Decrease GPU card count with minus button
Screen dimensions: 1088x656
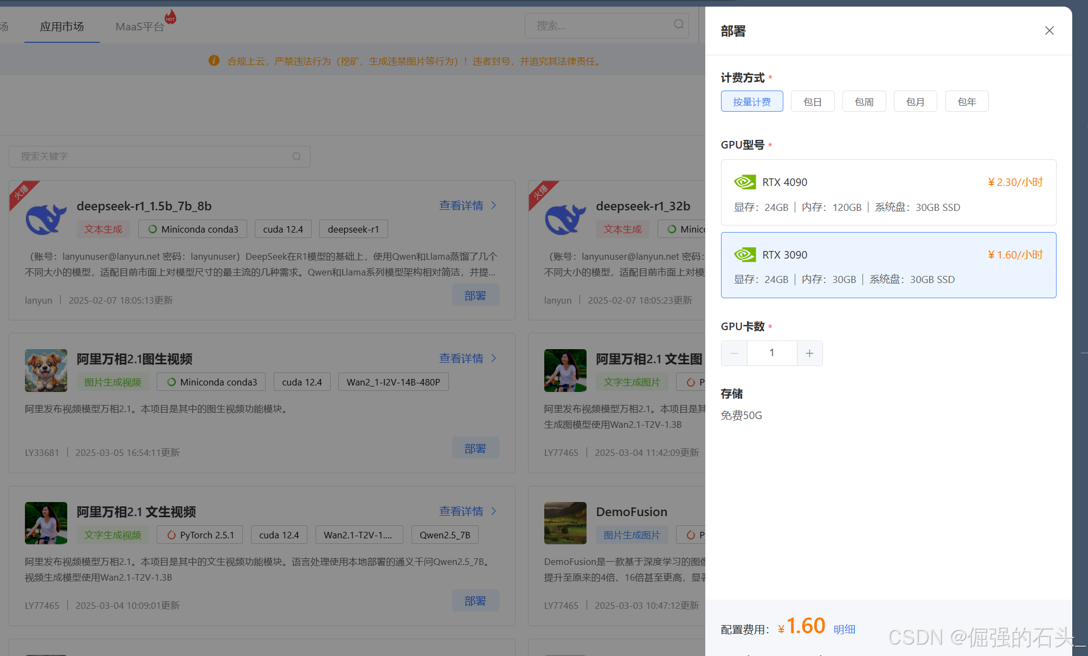[x=734, y=353]
